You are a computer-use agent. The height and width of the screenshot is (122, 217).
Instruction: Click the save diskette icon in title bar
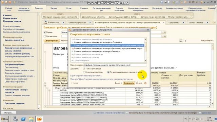tap(162, 2)
